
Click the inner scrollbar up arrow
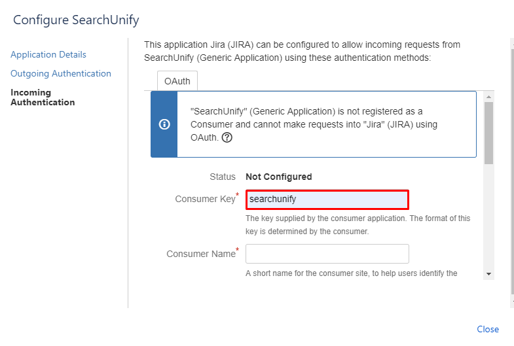pos(488,97)
